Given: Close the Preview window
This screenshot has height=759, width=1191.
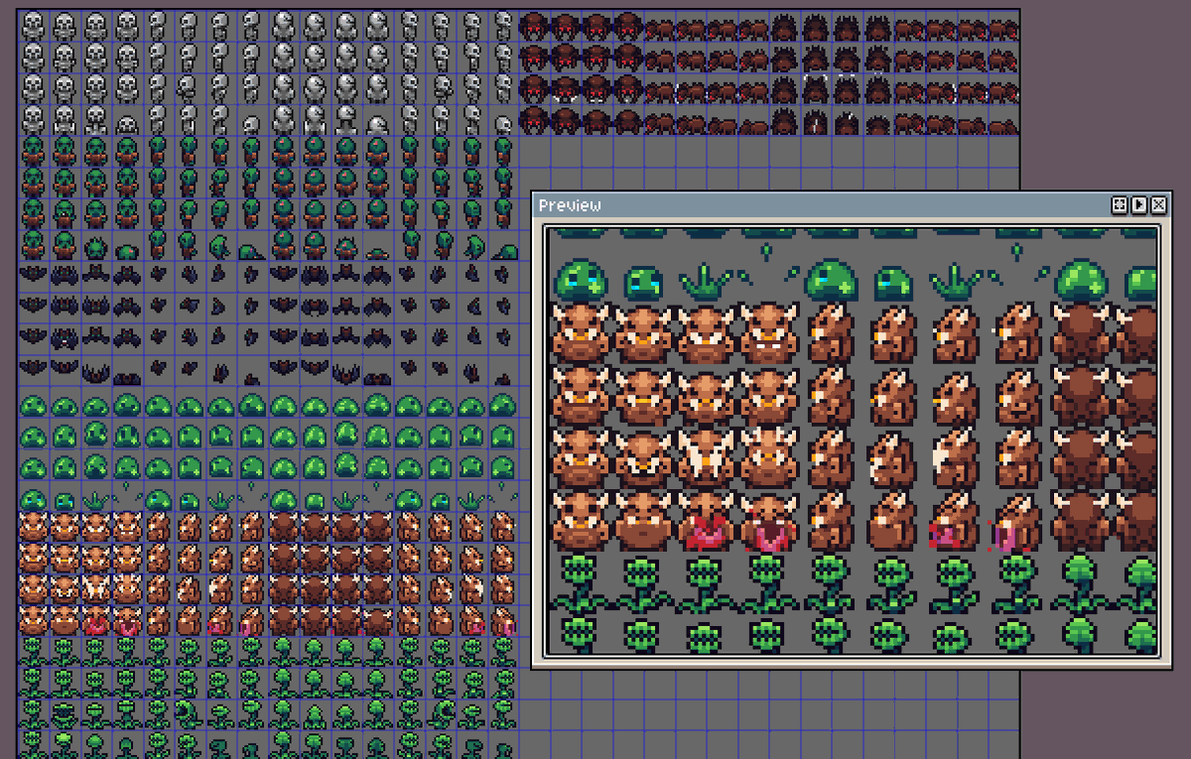Looking at the screenshot, I should pos(1158,204).
